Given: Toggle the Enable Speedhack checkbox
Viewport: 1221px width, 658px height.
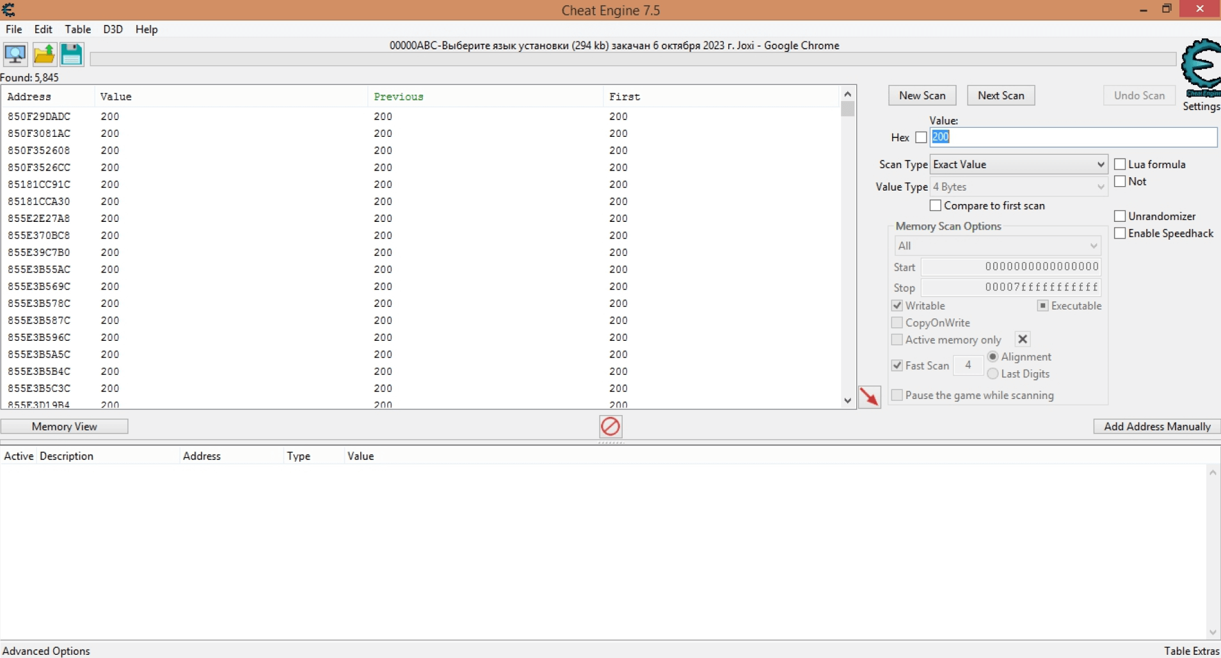Looking at the screenshot, I should (1120, 233).
